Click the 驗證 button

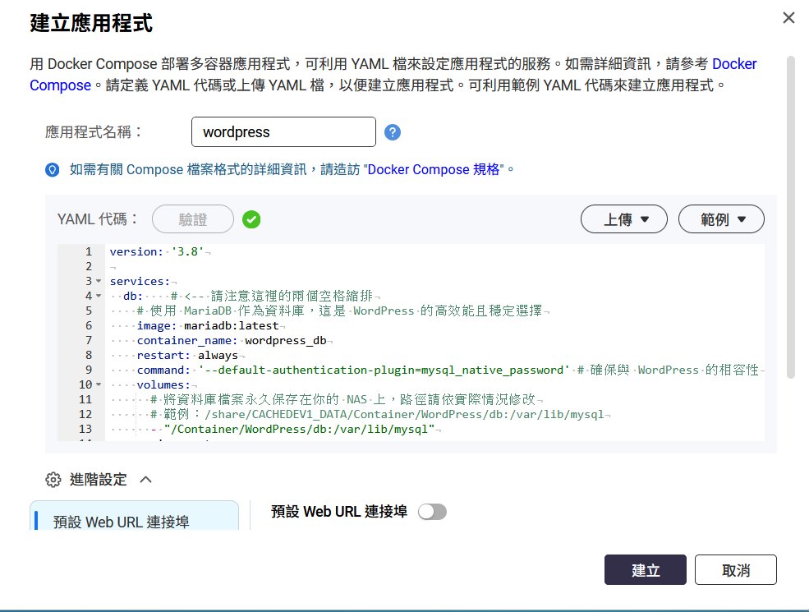click(192, 219)
